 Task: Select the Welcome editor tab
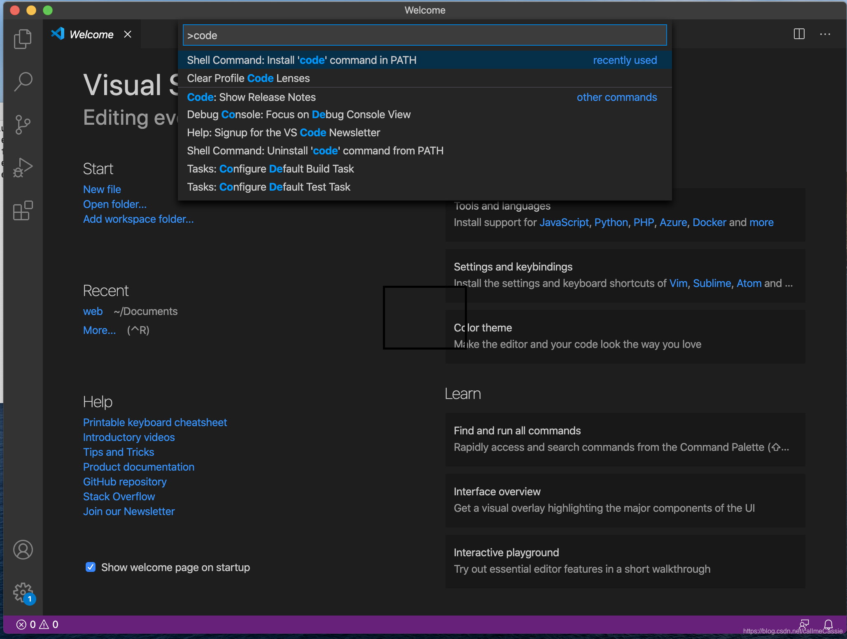point(91,34)
